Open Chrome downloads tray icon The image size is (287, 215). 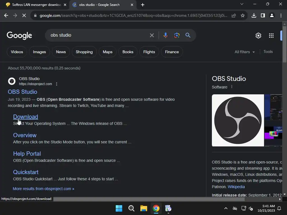pos(254,16)
